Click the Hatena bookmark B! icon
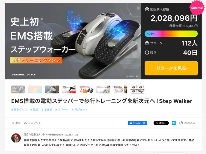 point(174,123)
